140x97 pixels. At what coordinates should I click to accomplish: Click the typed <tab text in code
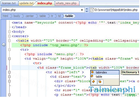point(92,68)
